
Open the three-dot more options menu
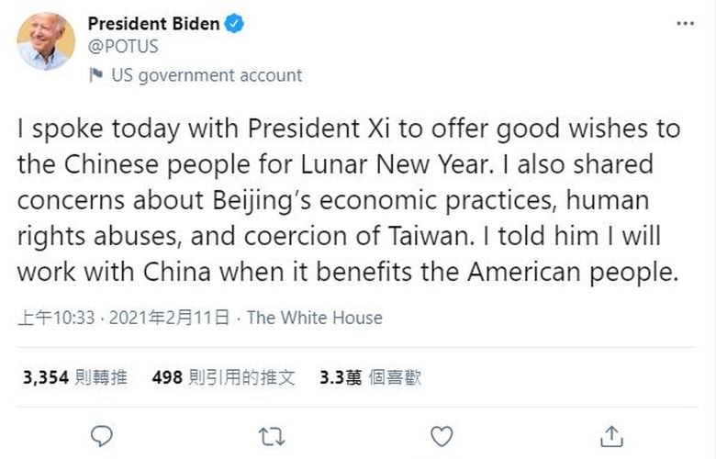pos(685,23)
